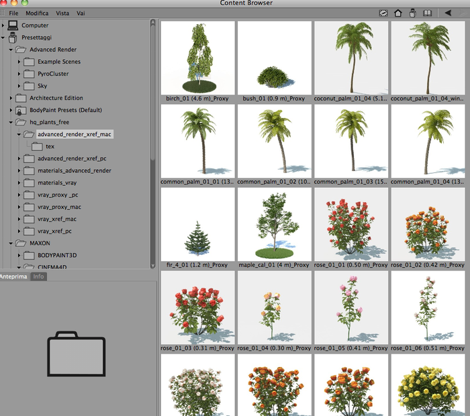Click the search view icon left of Home

(383, 13)
